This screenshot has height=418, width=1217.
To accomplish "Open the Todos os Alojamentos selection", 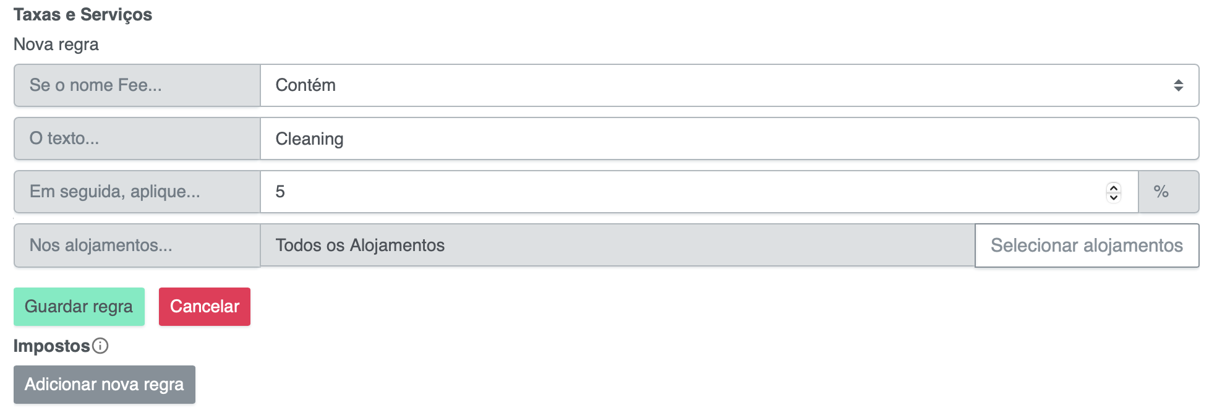I will (618, 245).
